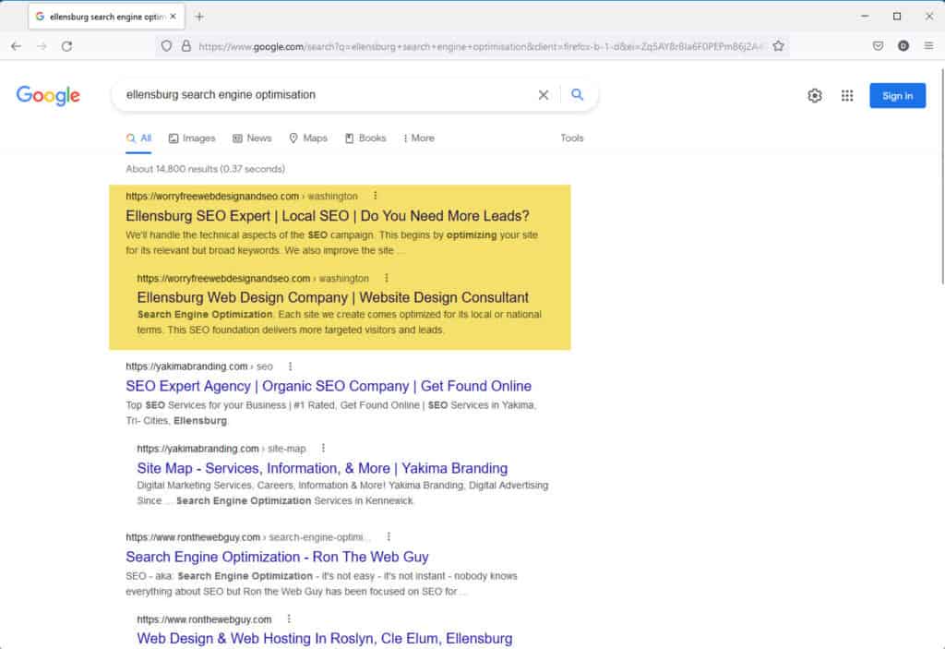Click the padlock site security icon
Image resolution: width=945 pixels, height=649 pixels.
tap(186, 46)
